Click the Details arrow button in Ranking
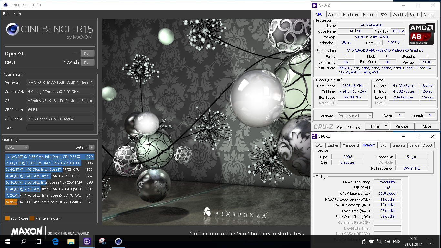 pyautogui.click(x=91, y=147)
